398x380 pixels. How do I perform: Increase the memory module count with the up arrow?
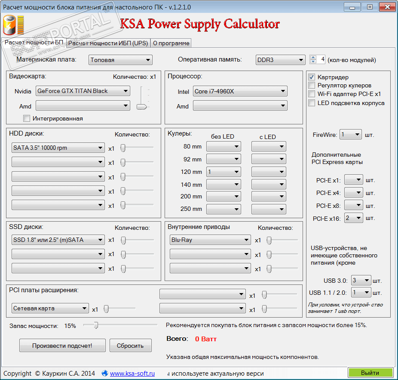coord(313,57)
